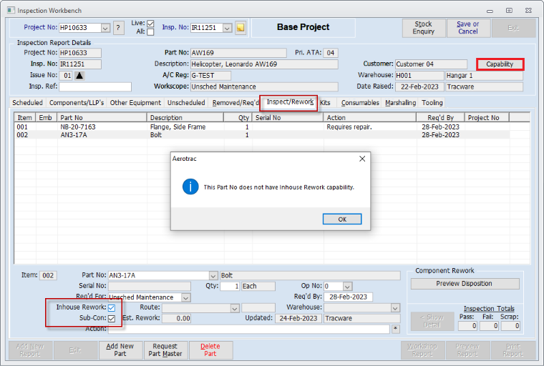Screen dimensions: 544x366
Task: Open the Components/LLP's tab
Action: pos(77,103)
